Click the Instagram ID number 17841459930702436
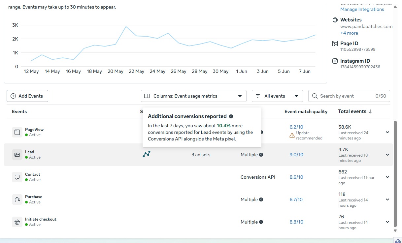The height and width of the screenshot is (243, 402). [x=360, y=67]
